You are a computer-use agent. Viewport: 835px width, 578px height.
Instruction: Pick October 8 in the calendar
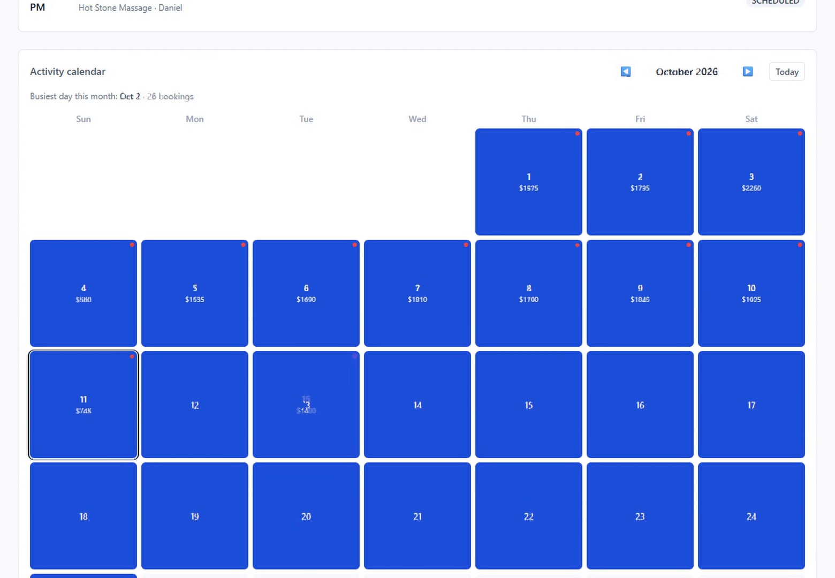coord(529,293)
